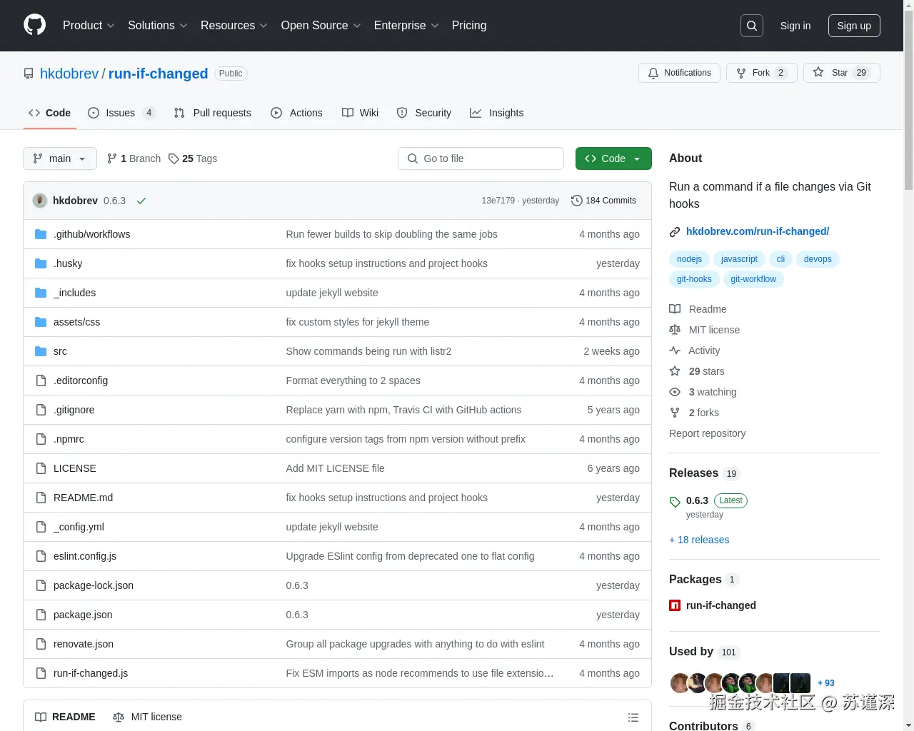Image resolution: width=914 pixels, height=731 pixels.
Task: Expand the Solutions menu
Action: (158, 26)
